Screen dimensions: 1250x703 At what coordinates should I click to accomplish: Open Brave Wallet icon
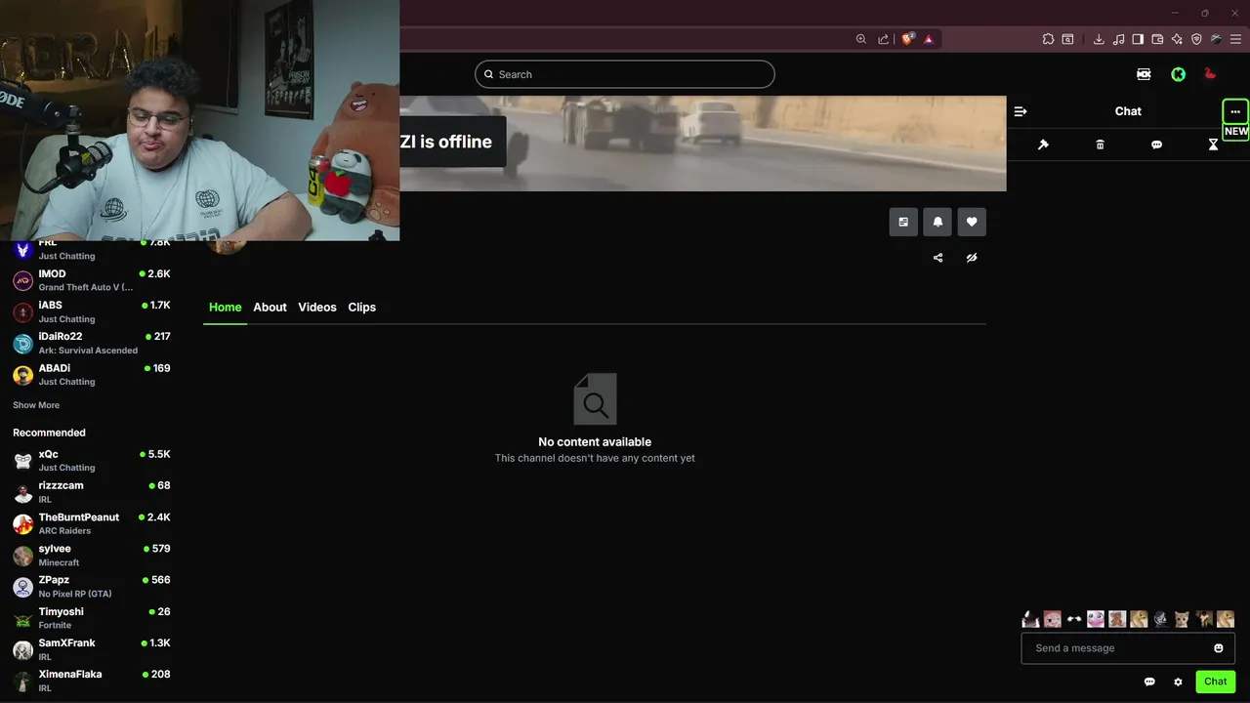1157,39
